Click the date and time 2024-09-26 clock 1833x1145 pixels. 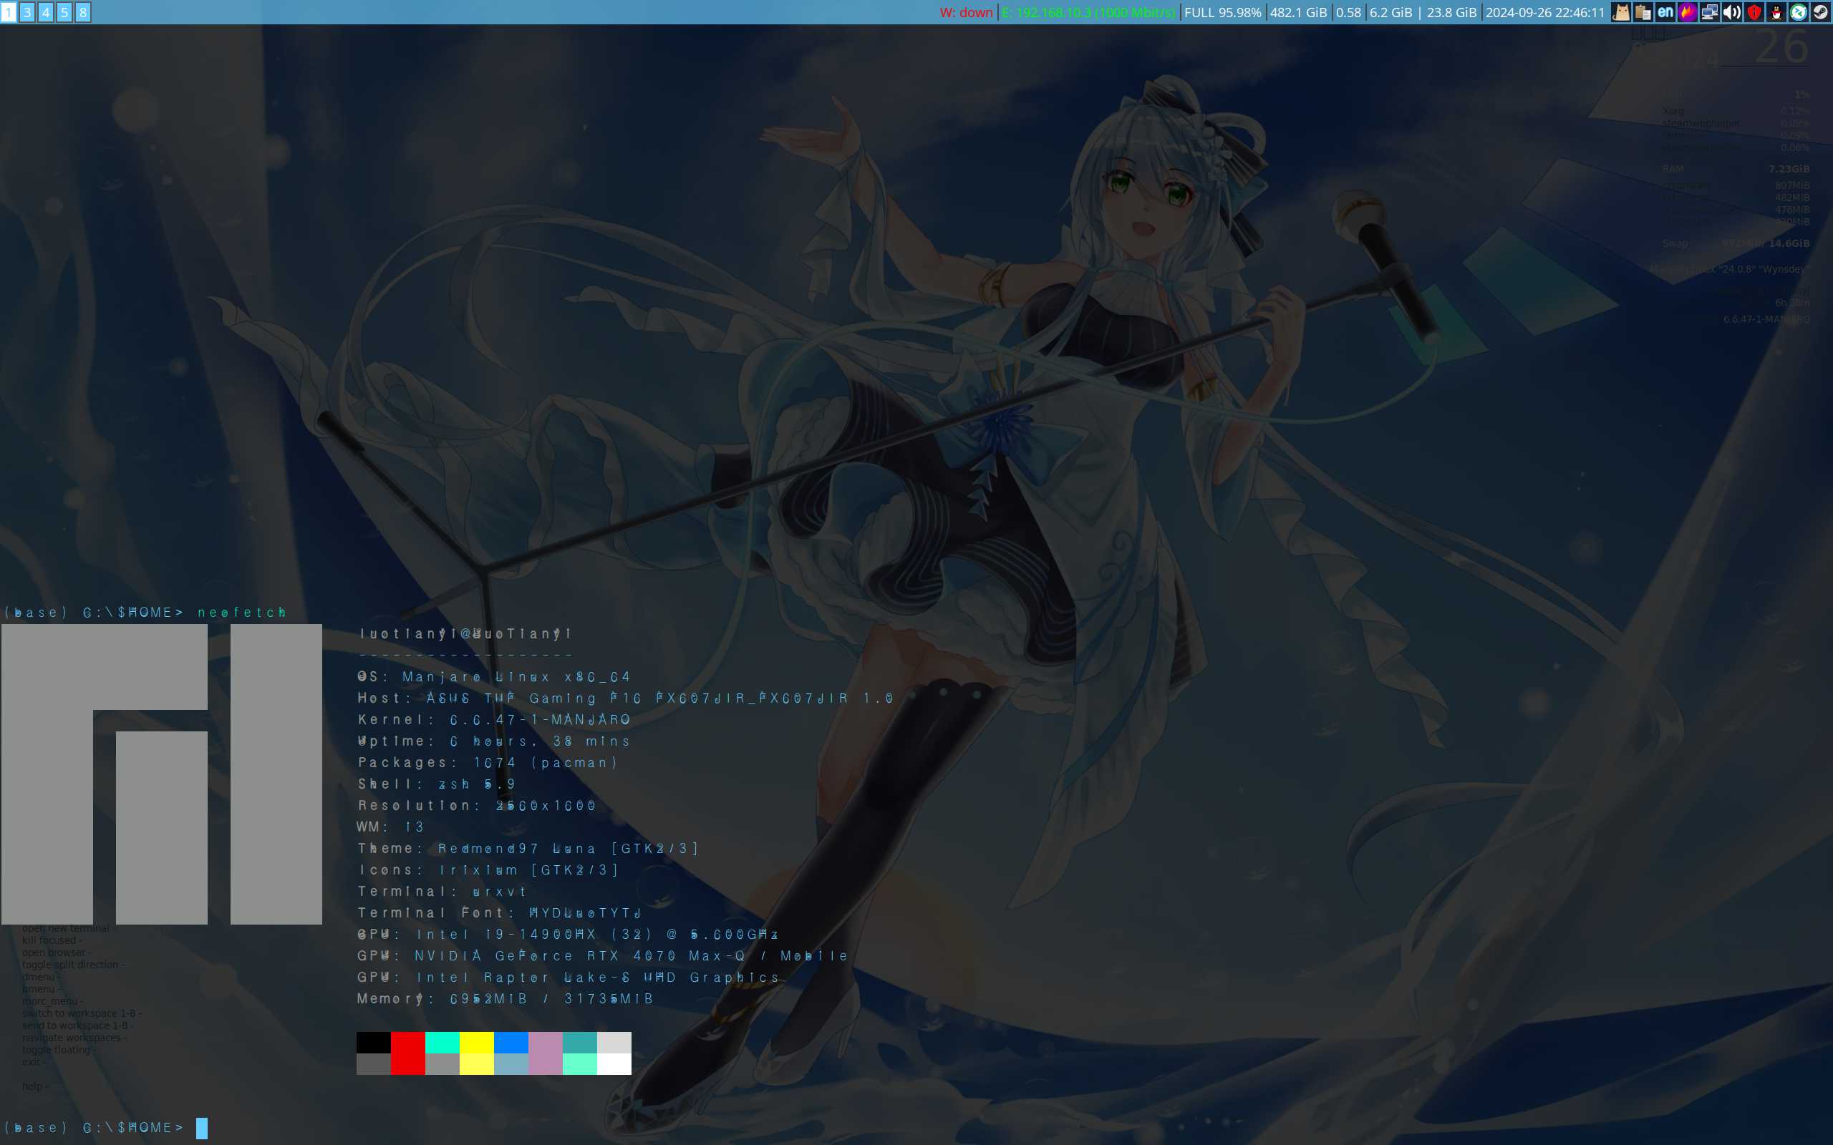tap(1545, 12)
